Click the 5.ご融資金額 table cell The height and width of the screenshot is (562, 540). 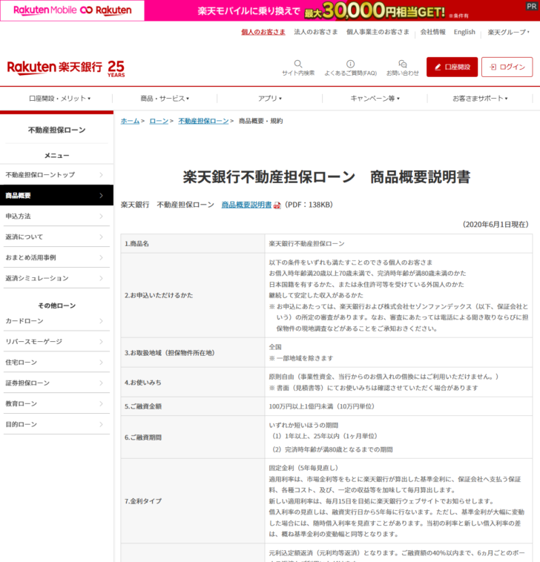pyautogui.click(x=193, y=406)
